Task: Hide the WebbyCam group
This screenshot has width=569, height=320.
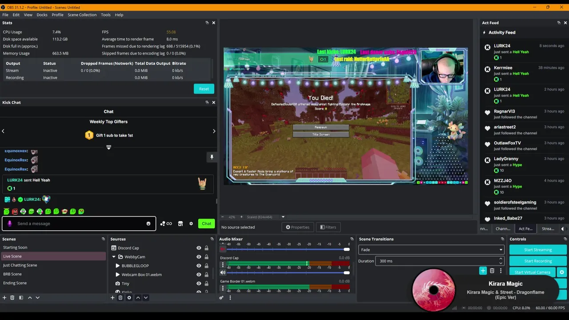Action: point(199,257)
